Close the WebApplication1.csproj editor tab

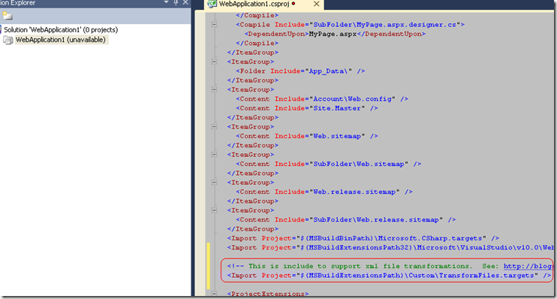316,4
